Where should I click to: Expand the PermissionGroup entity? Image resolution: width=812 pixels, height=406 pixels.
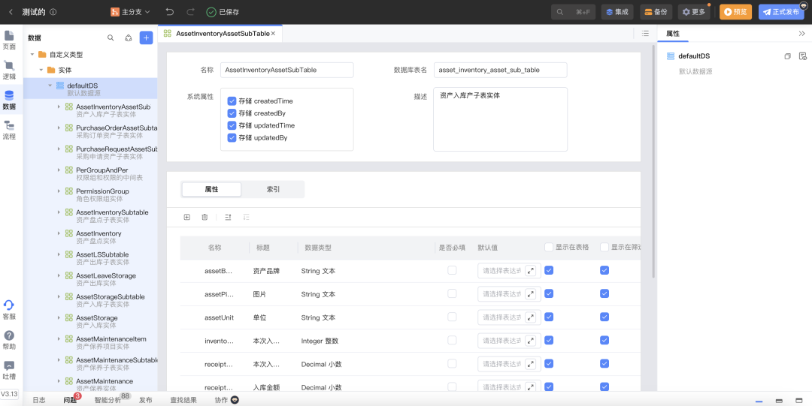point(59,191)
